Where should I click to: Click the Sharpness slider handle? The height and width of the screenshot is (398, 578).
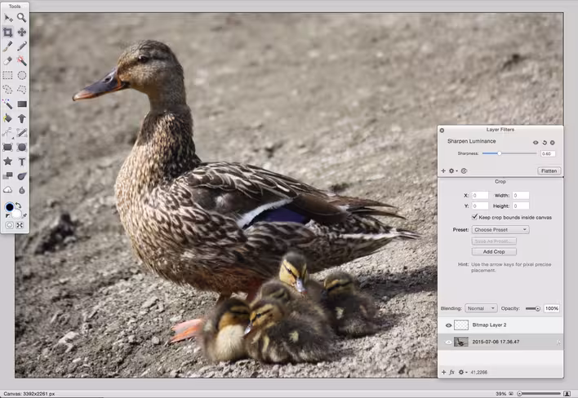[x=500, y=153]
